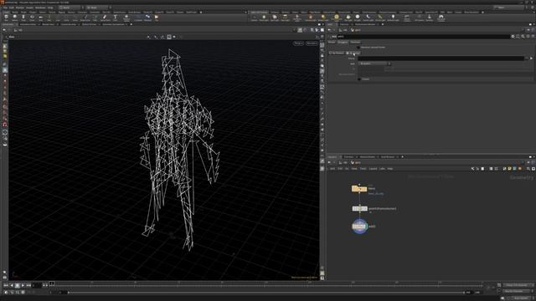Add a Caustic Light from the shelf

pos(368,18)
